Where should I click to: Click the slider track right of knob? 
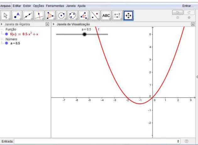(97, 34)
